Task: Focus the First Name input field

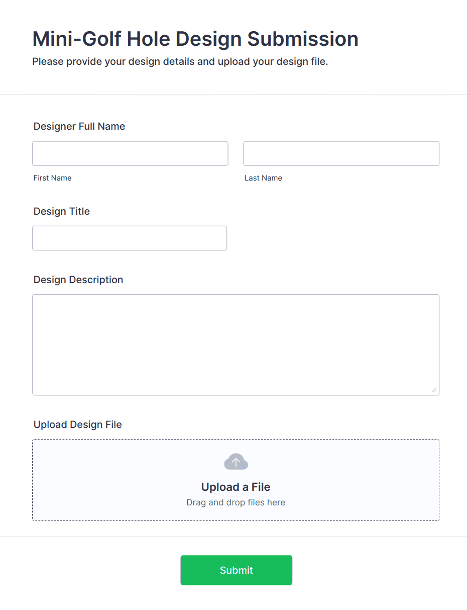Action: (130, 153)
